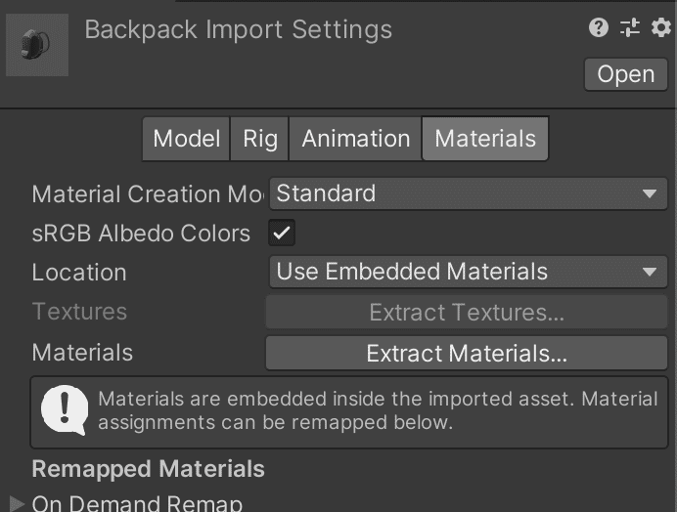Open the presets selector icon
677x512 pixels.
[630, 28]
